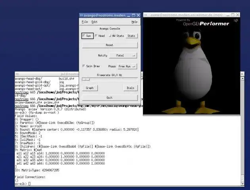Image resolution: width=250 pixels, height=190 pixels.
Task: Click the '5: ISectMask: -1' terminal line
Action: tap(29, 136)
